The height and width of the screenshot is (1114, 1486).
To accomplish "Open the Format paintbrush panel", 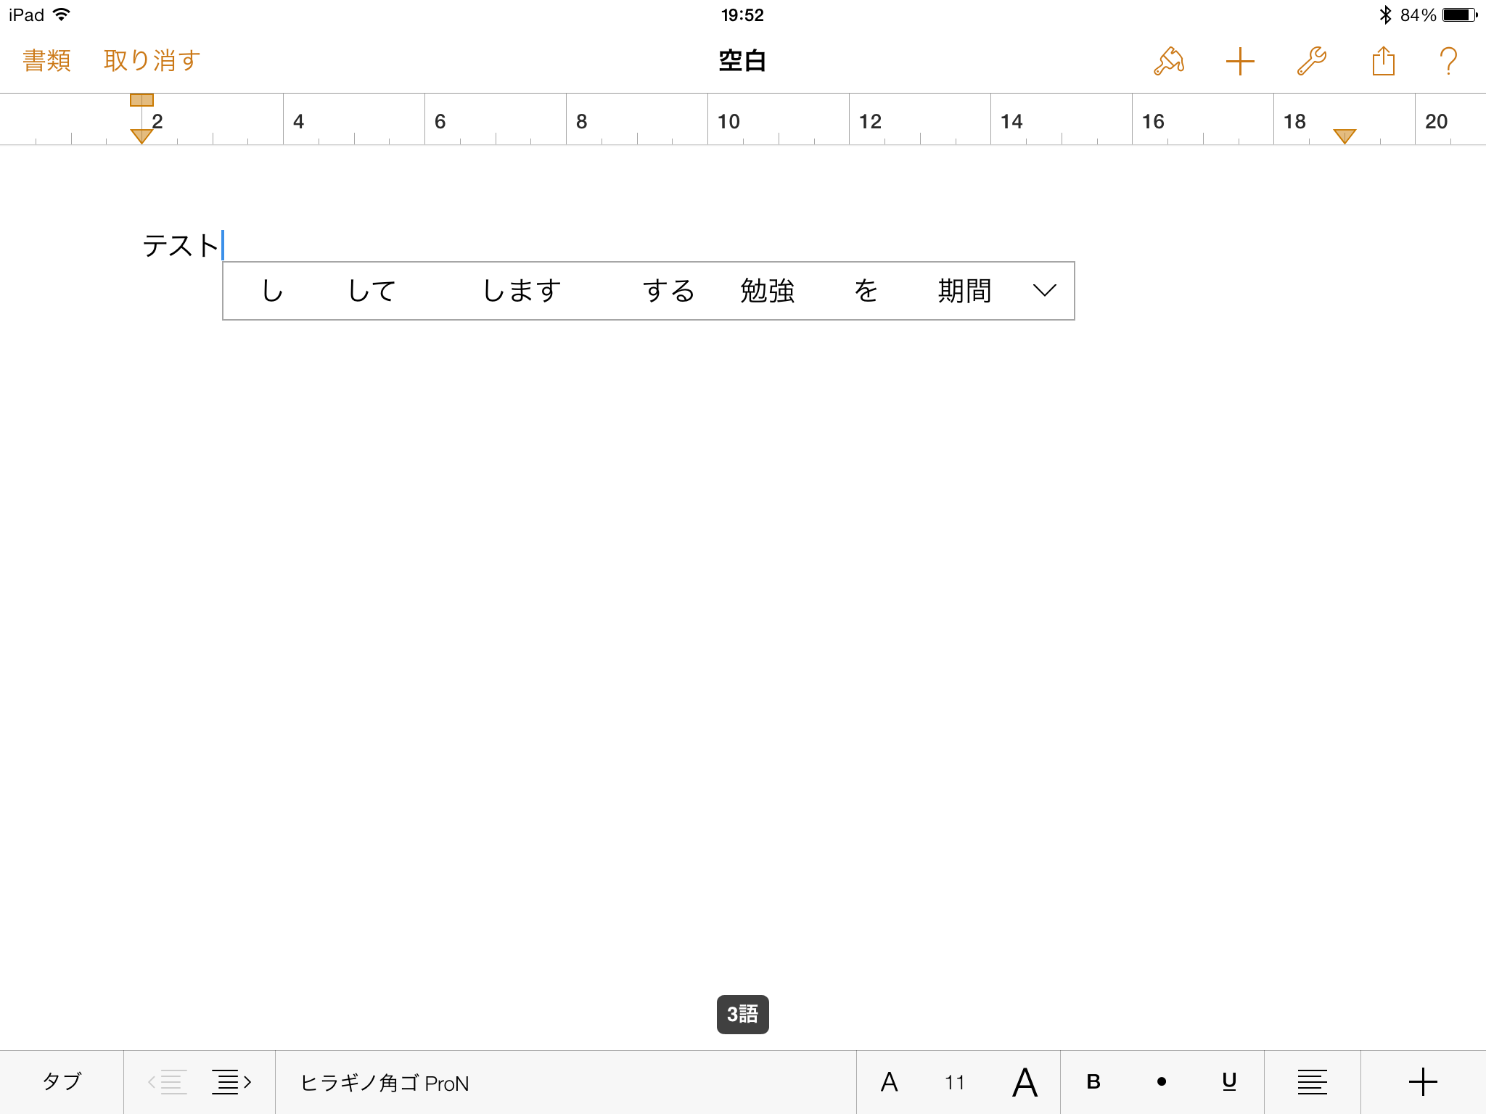I will pyautogui.click(x=1168, y=61).
